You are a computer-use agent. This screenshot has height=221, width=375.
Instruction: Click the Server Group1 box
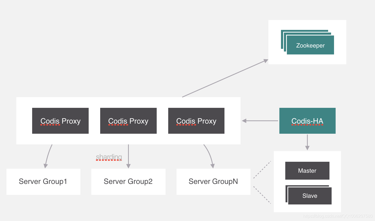pyautogui.click(x=43, y=181)
